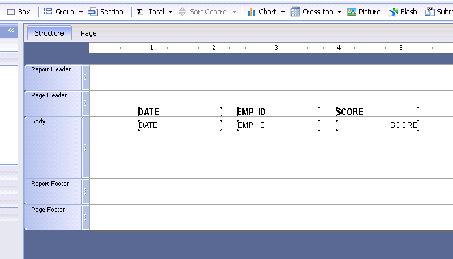Click the Page Footer section grip handle
453x259 pixels.
coord(86,217)
